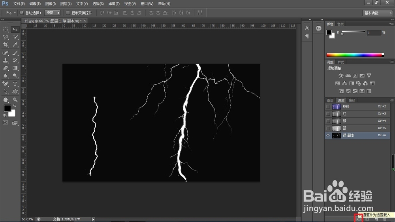Open the 选择(S) menu
Image resolution: width=395 pixels, height=222 pixels.
[98, 4]
